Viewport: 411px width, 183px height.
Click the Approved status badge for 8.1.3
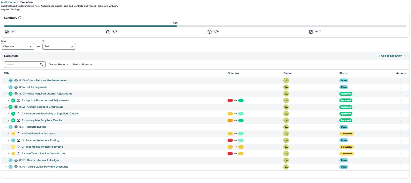coord(346,94)
